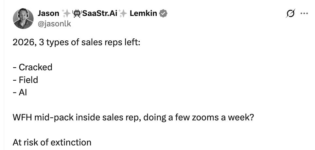The height and width of the screenshot is (150, 315).
Task: Click the verified badge next to Lemkin
Action: click(163, 14)
